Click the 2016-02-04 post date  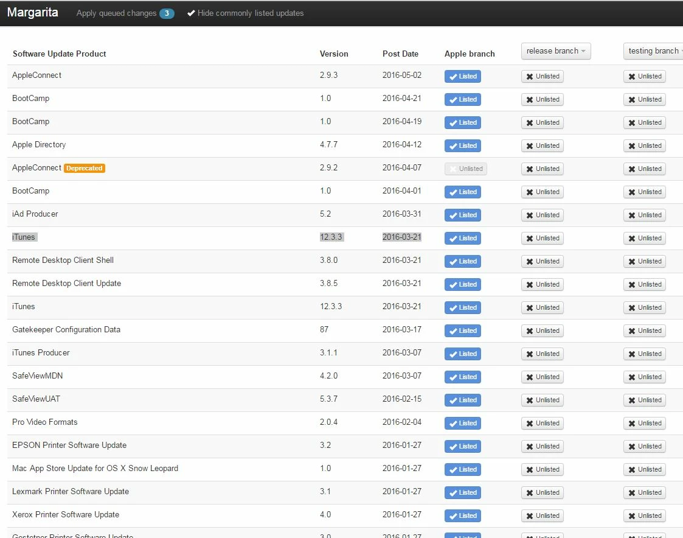click(x=402, y=422)
